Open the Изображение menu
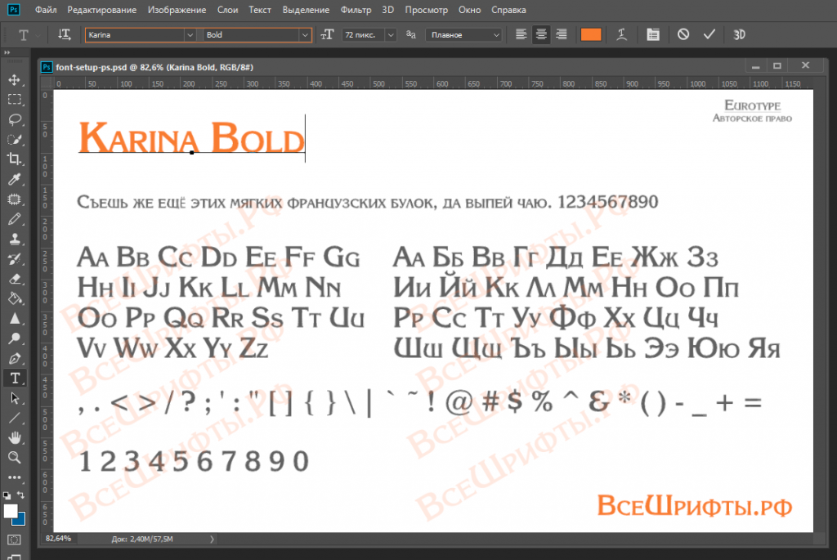 177,10
